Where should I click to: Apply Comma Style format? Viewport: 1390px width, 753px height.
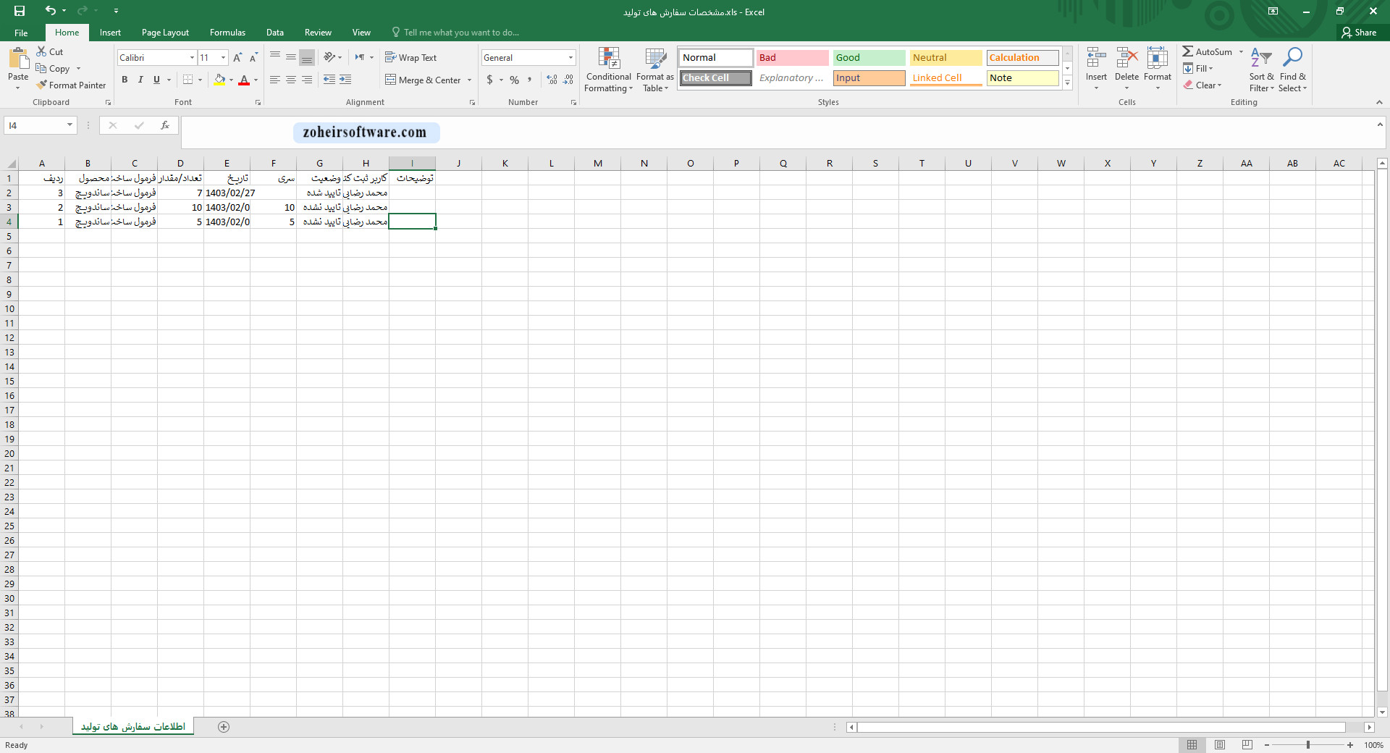coord(530,80)
